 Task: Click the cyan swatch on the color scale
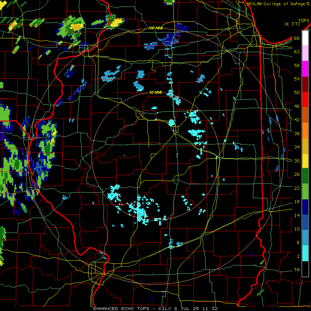pos(305,254)
